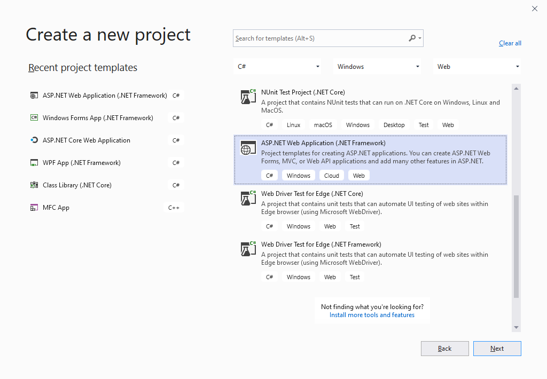Click the Cloud tag on ASP.NET Web Application

pyautogui.click(x=331, y=176)
